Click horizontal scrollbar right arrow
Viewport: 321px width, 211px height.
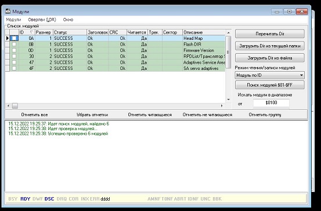(222, 106)
